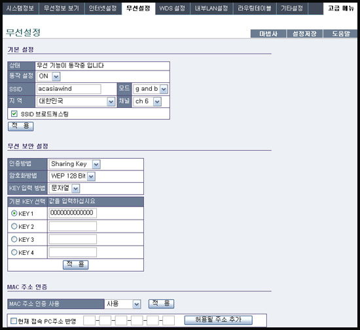The width and height of the screenshot is (360, 330).
Task: Open the 채널 ch 6 dropdown
Action: pos(147,101)
